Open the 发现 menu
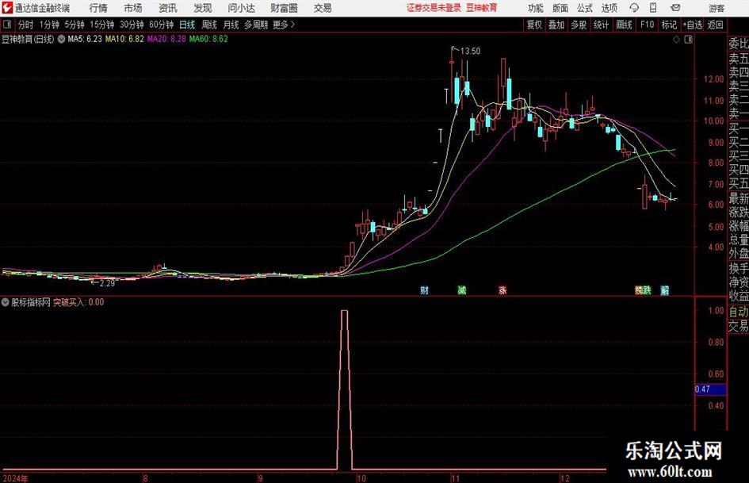This screenshot has width=749, height=483. click(x=203, y=8)
